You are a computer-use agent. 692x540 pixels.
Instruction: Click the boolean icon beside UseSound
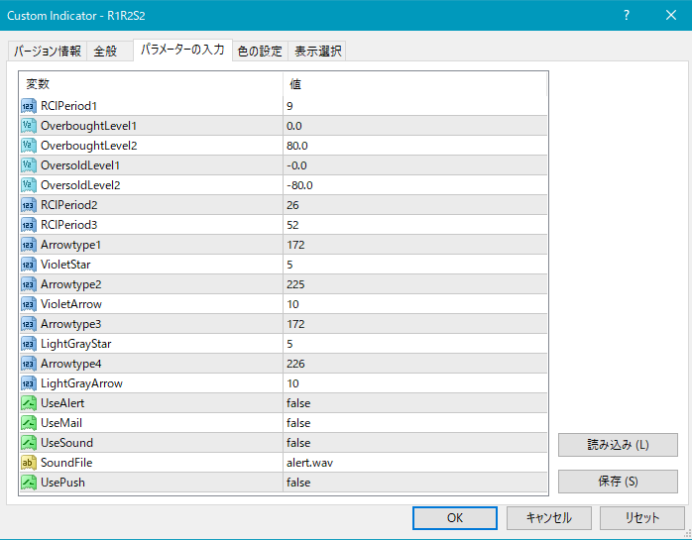pyautogui.click(x=28, y=443)
